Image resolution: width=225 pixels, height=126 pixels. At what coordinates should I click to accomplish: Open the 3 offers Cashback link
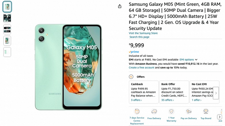136,100
